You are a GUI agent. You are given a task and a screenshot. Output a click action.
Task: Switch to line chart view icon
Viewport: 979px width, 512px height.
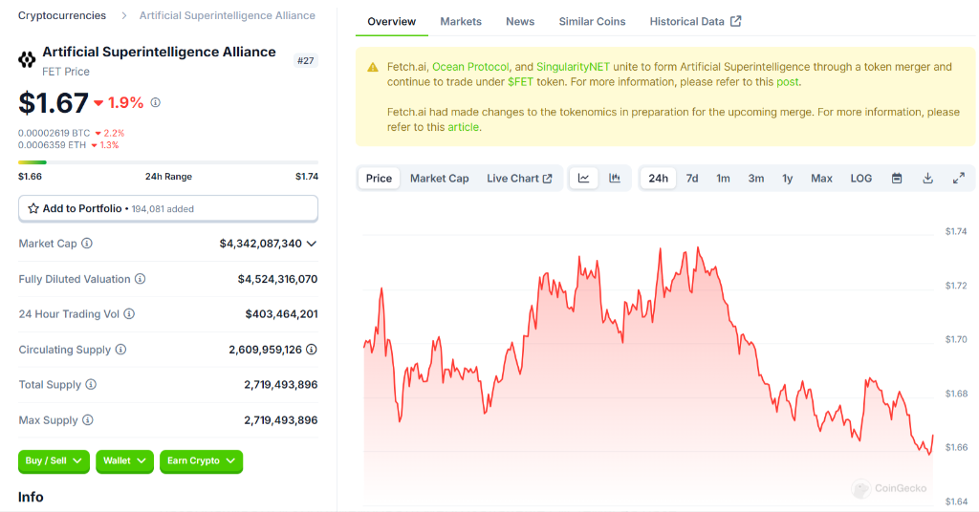[584, 179]
